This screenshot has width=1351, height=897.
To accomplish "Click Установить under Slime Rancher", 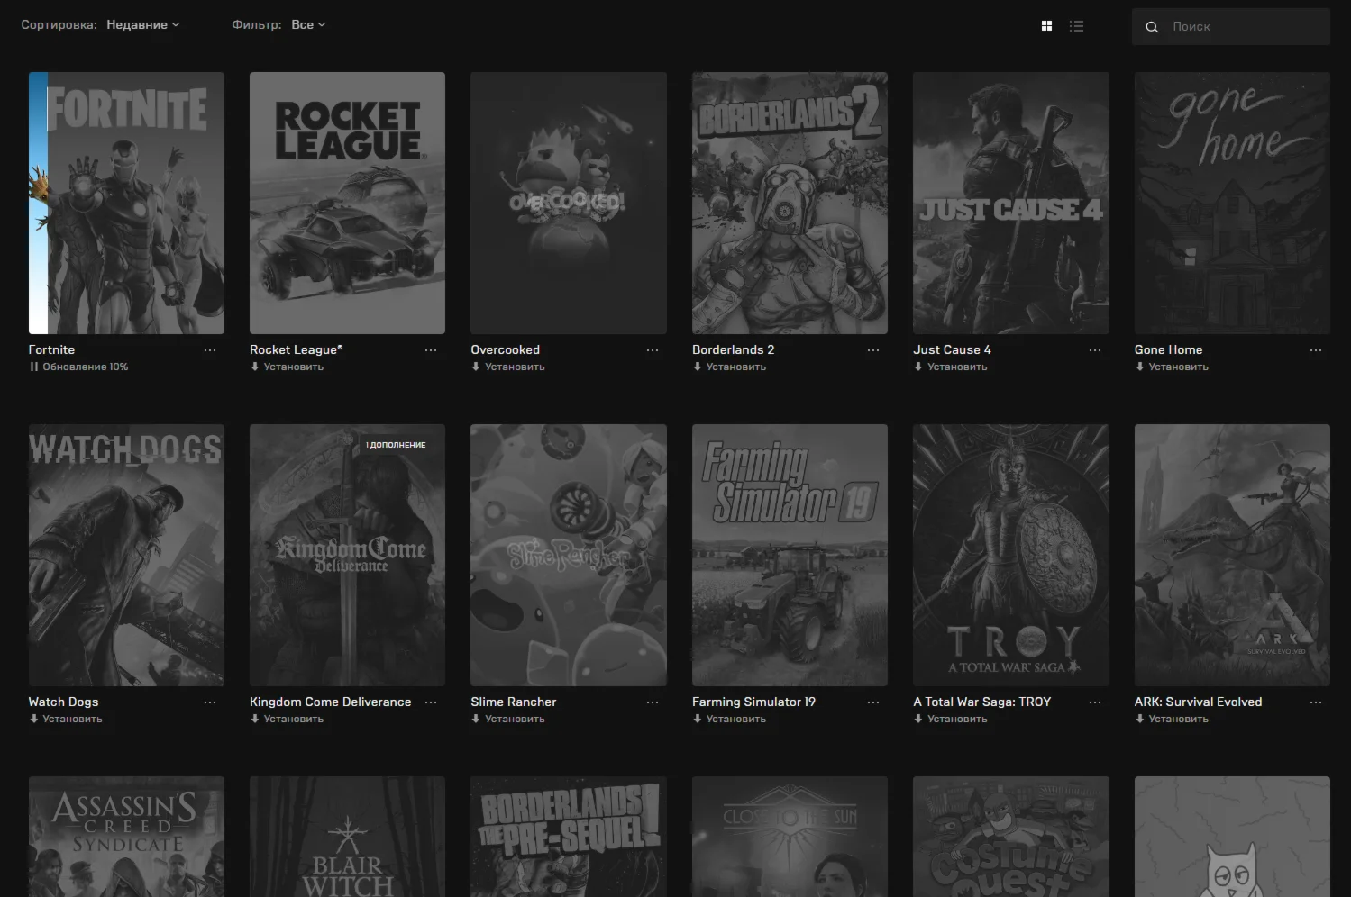I will 507,719.
